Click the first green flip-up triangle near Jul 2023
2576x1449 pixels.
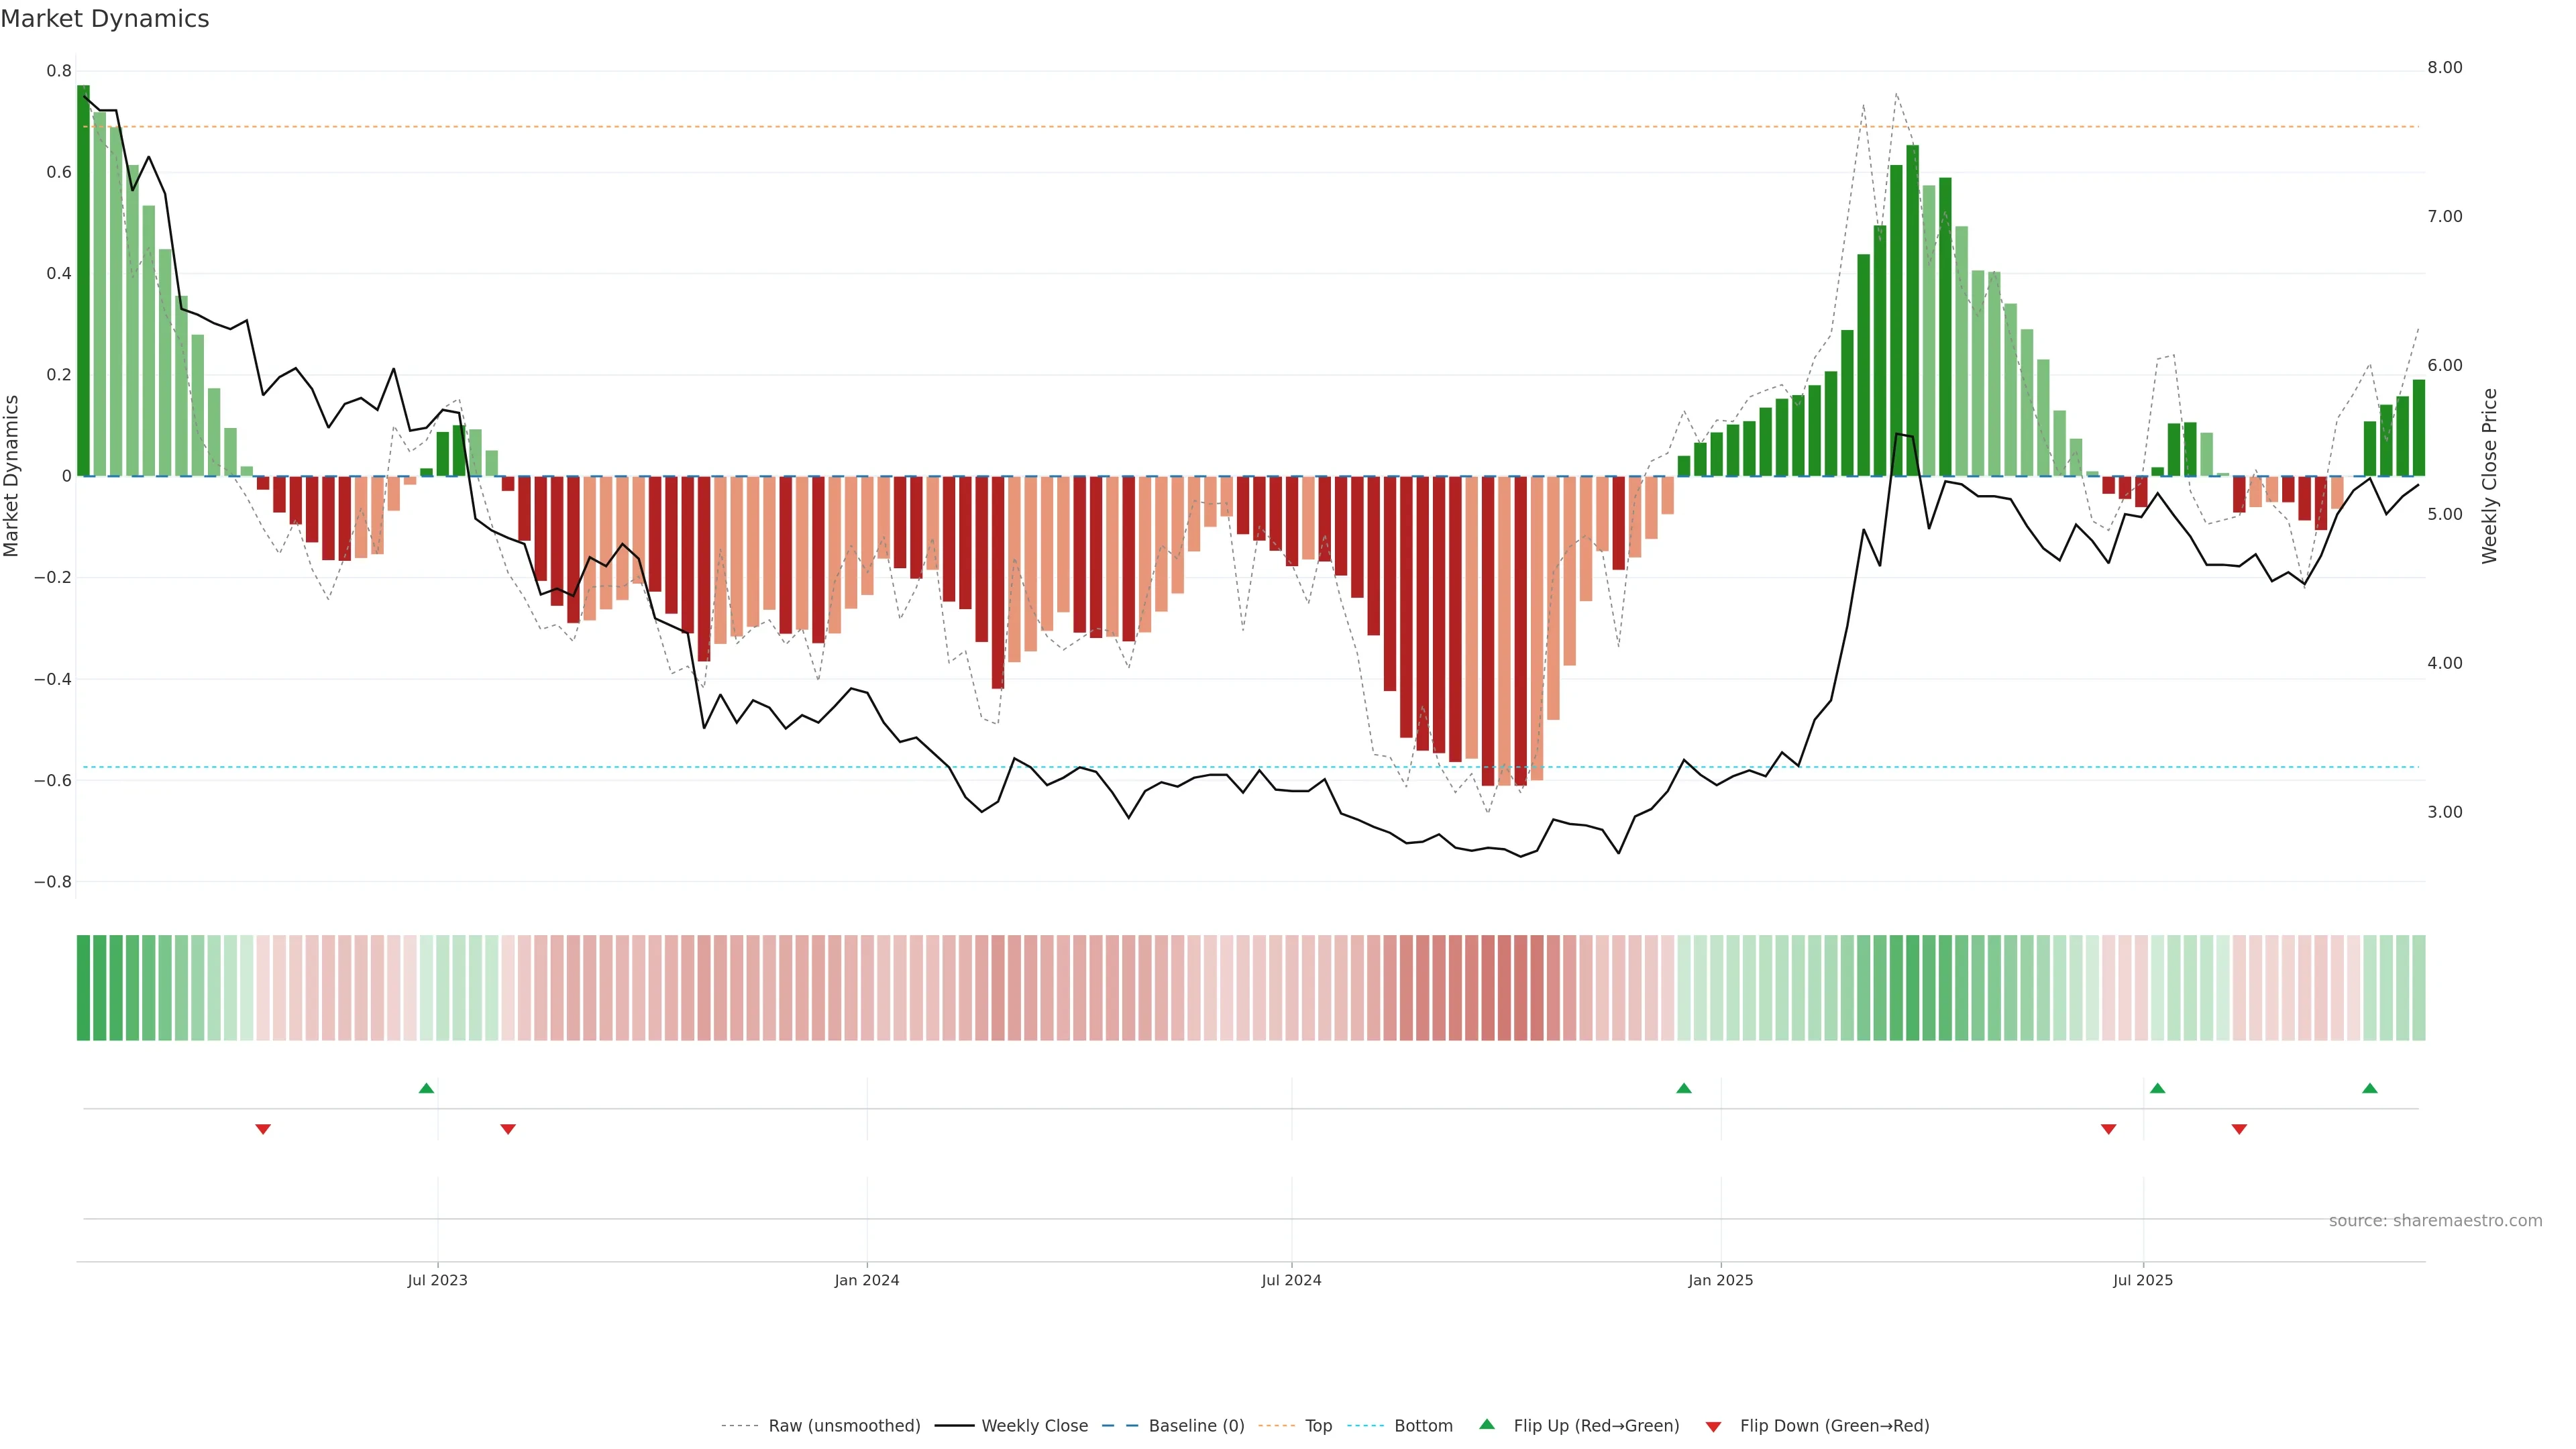426,1088
